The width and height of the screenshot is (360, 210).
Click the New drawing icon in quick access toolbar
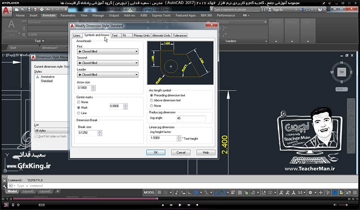point(17,9)
